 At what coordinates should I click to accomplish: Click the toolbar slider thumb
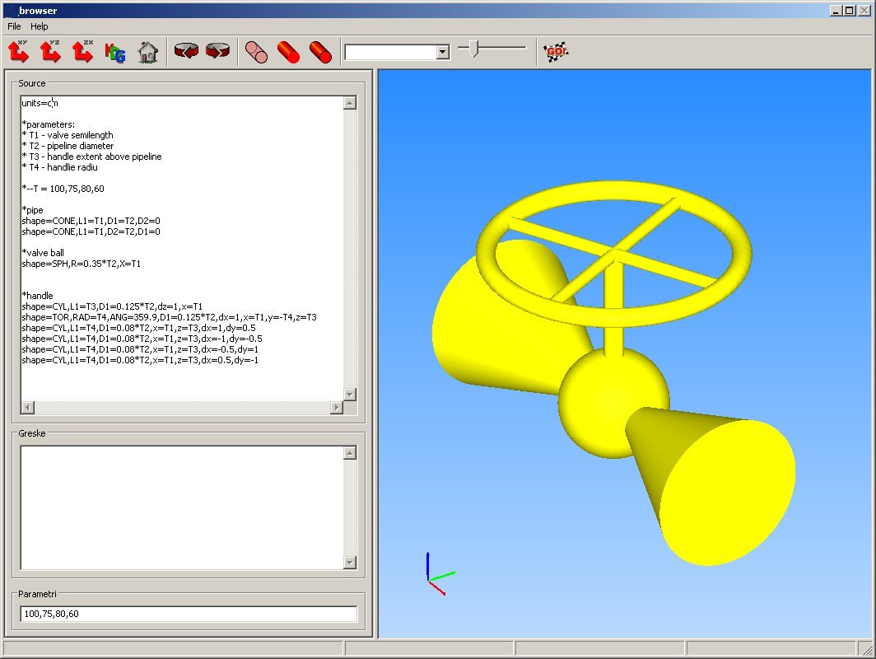[473, 49]
